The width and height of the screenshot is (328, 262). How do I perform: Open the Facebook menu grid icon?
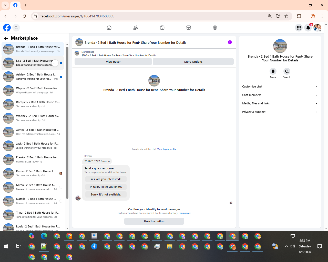tap(299, 28)
